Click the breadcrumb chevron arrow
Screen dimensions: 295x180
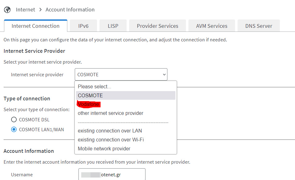tap(40, 10)
